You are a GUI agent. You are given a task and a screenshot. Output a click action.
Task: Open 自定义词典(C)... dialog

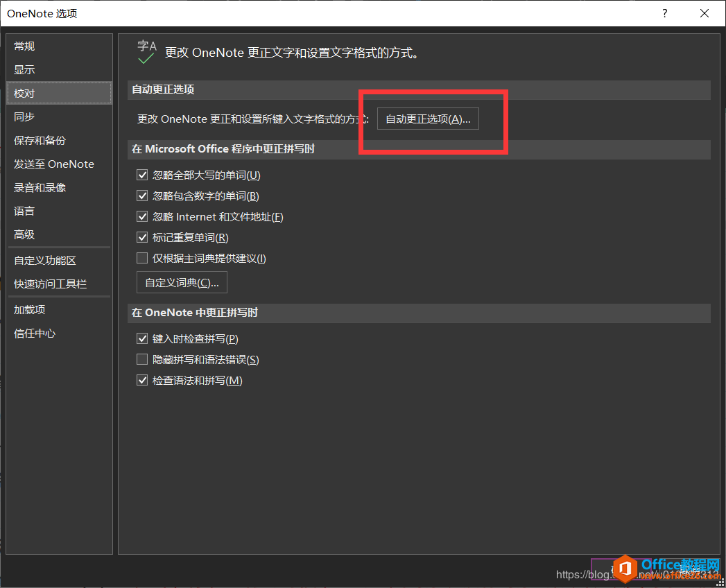click(182, 282)
